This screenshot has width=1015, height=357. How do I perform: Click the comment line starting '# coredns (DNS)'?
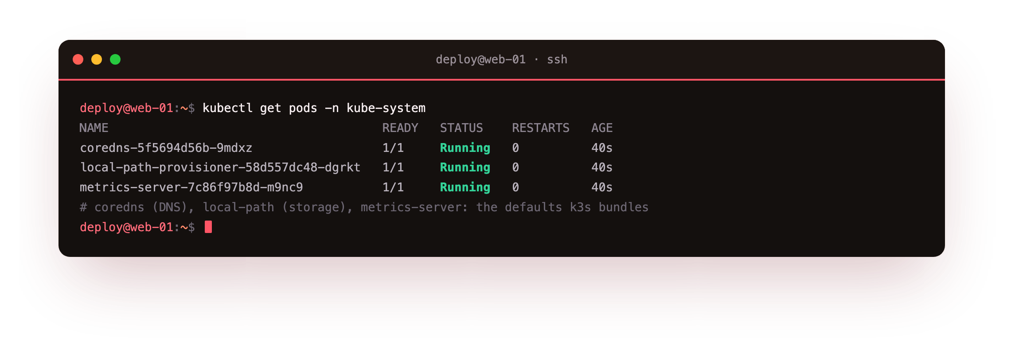pyautogui.click(x=364, y=207)
